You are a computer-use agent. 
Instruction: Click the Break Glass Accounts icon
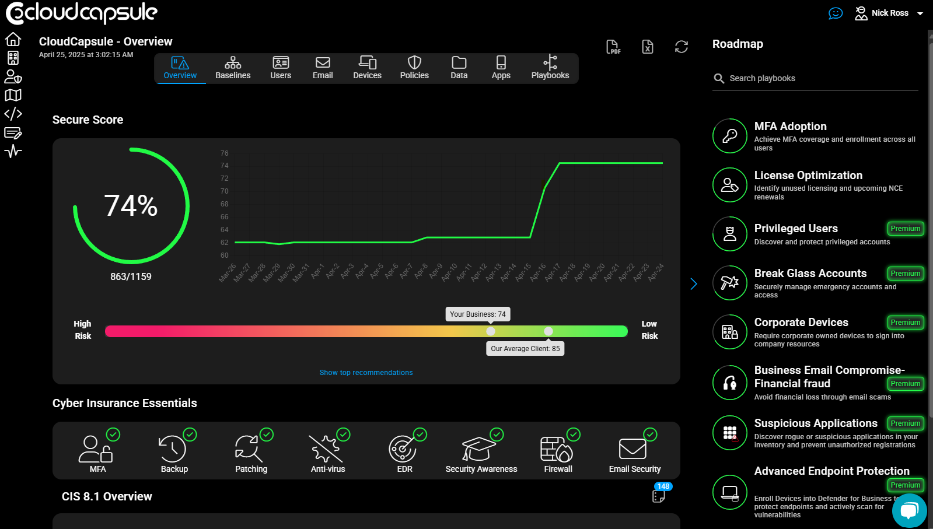coord(730,283)
